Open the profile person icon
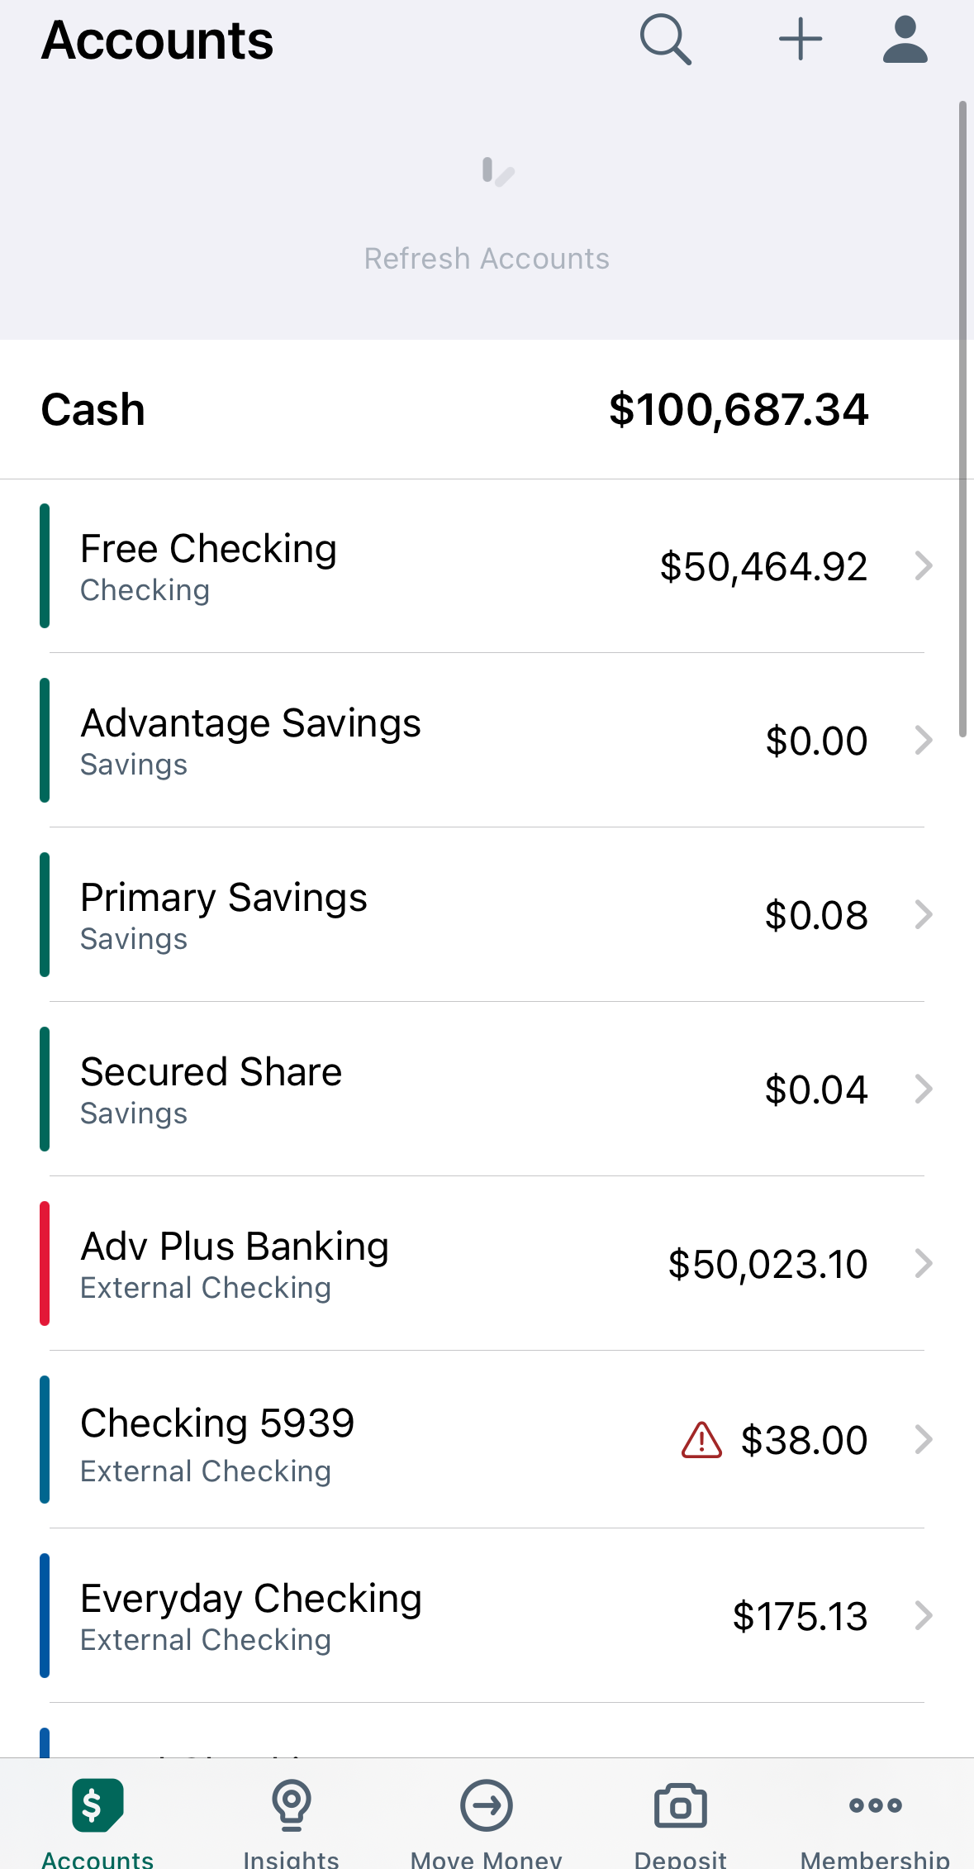 [x=905, y=39]
